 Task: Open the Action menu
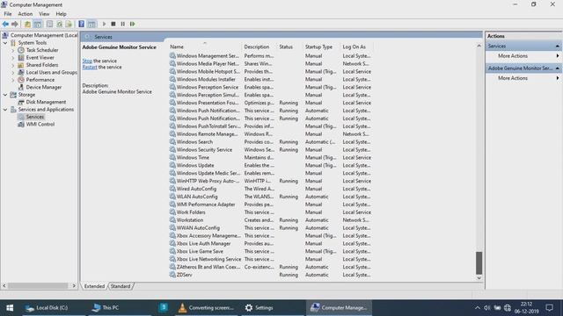pyautogui.click(x=26, y=14)
